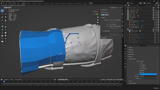Open the Options dropdown in viewport header
160x90 pixels.
[x=120, y=7]
